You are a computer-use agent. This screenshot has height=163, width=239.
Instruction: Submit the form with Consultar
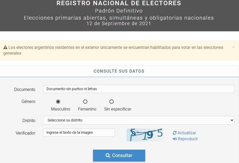(119, 155)
